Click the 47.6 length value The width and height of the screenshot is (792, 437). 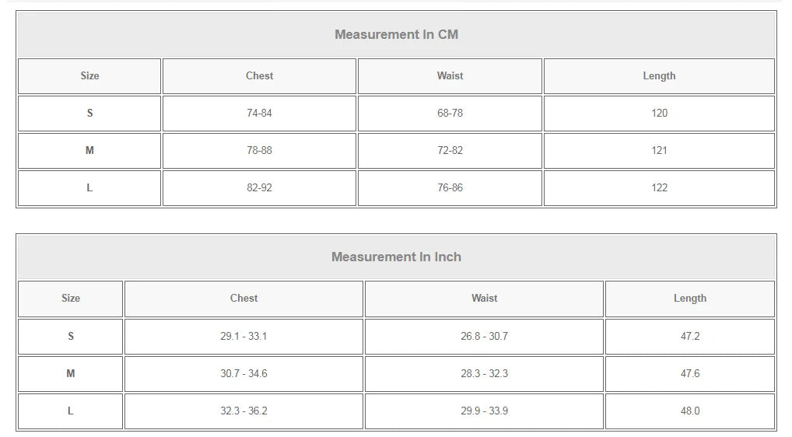click(690, 373)
